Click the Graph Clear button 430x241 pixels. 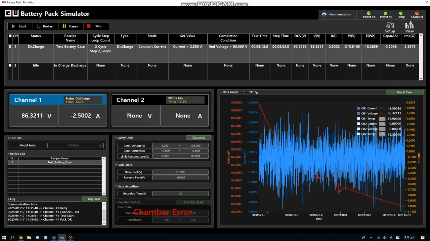point(404,92)
